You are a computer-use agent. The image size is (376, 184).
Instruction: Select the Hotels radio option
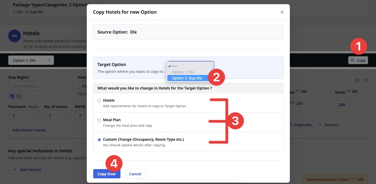(99, 101)
